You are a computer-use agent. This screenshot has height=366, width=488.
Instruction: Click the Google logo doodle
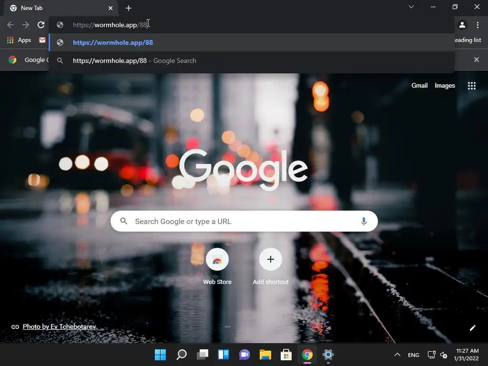(244, 170)
